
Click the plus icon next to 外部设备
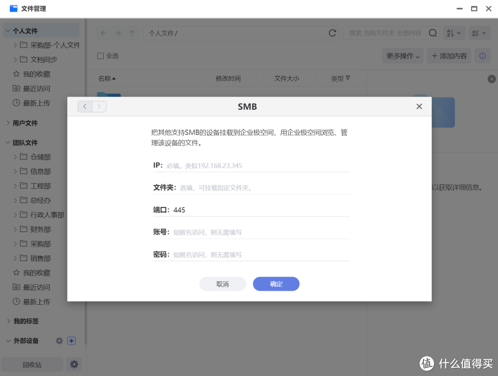71,341
